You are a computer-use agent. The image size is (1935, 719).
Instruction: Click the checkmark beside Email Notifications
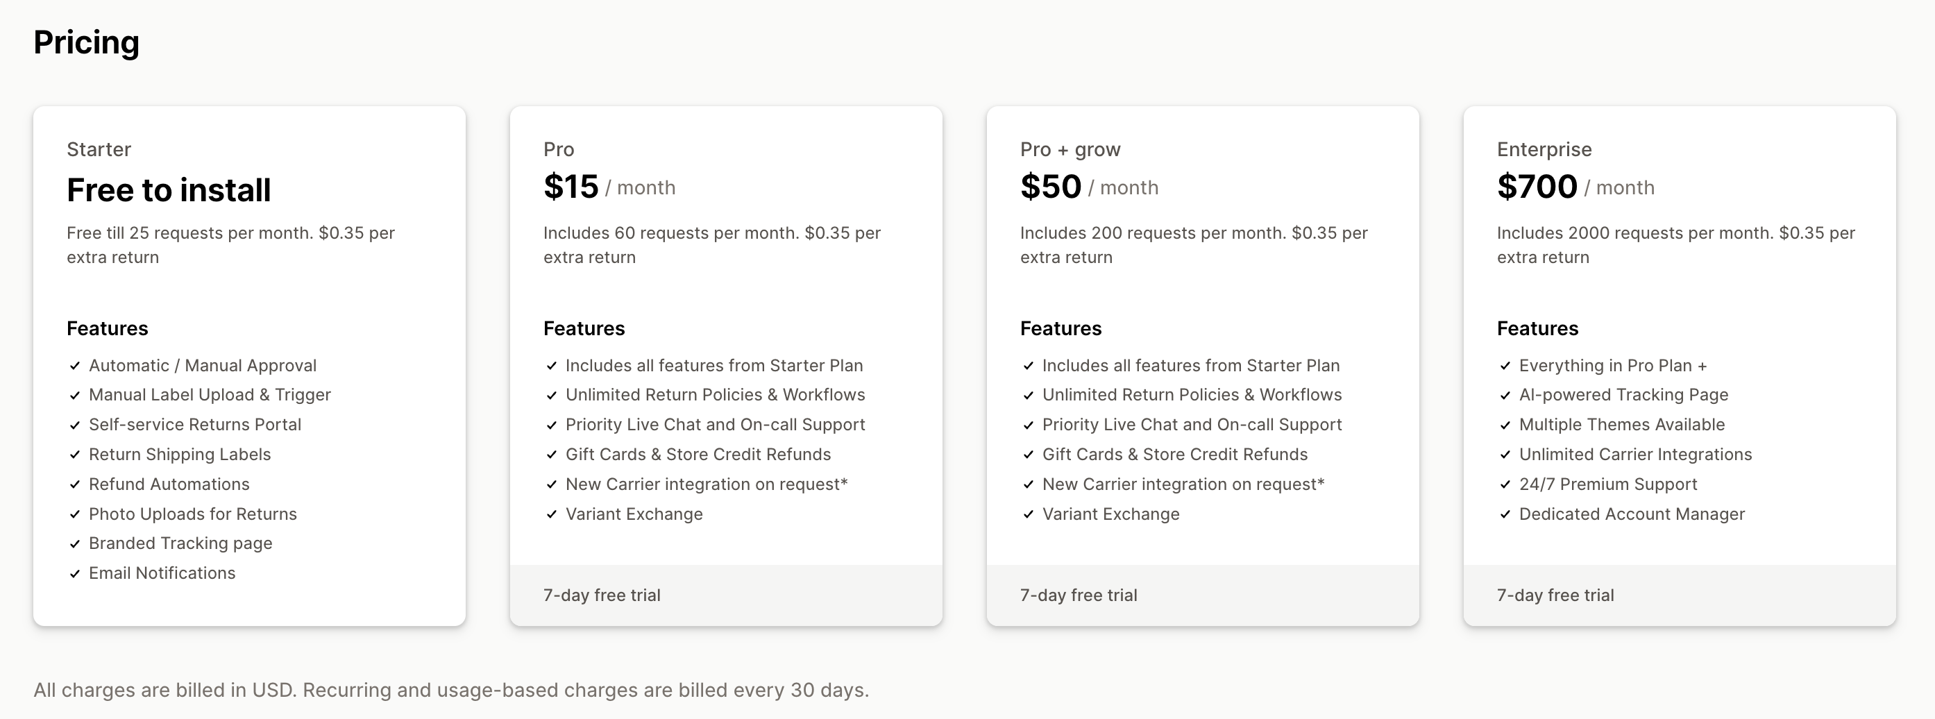point(75,574)
